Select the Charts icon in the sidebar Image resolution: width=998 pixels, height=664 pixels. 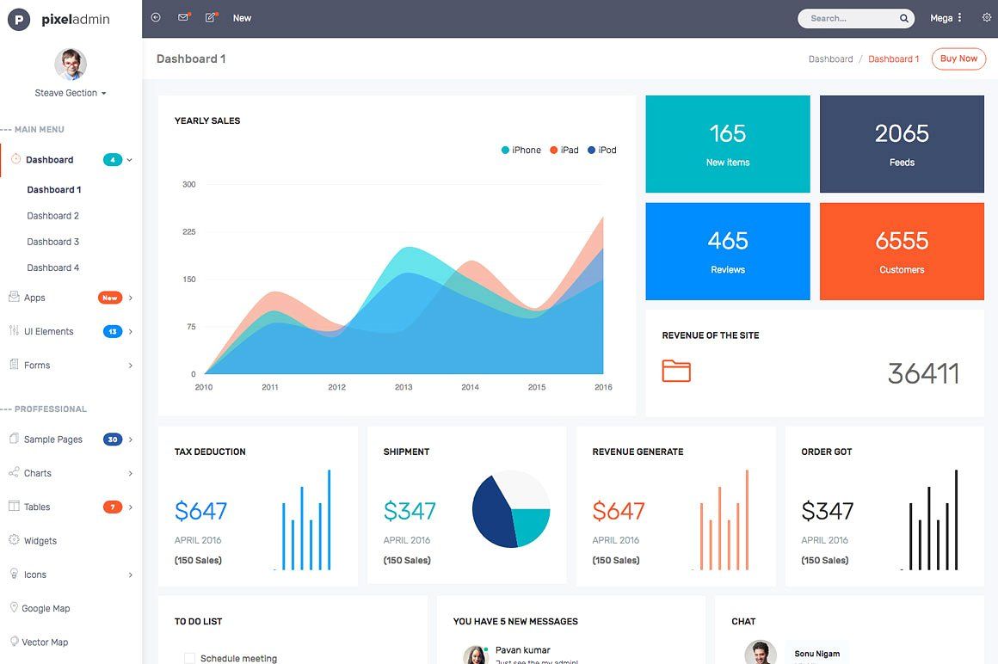coord(12,473)
